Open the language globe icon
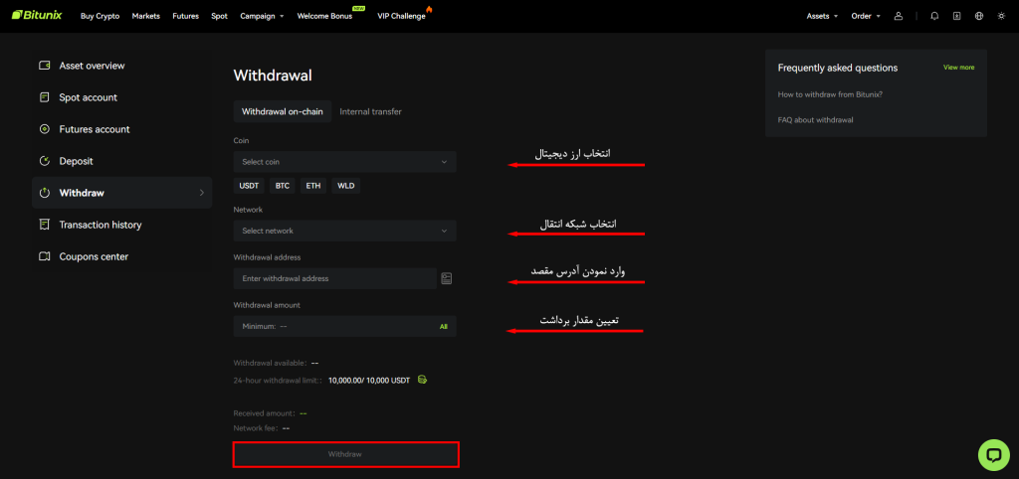Screen dimensions: 1019x479 point(979,16)
